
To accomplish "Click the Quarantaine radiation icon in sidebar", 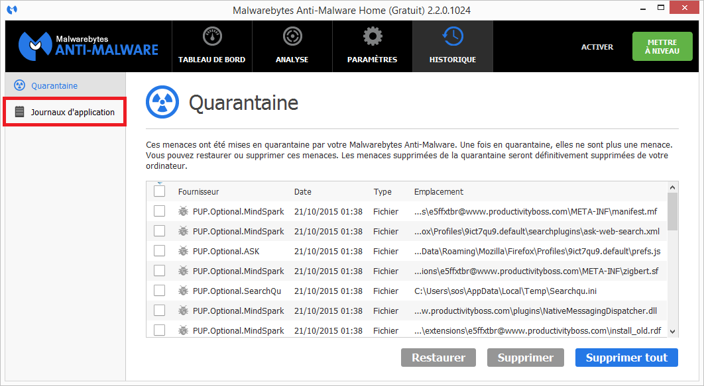I will click(20, 85).
